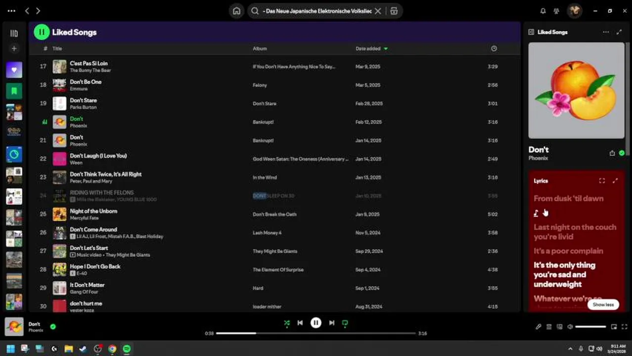Skip to the next track
The height and width of the screenshot is (356, 632).
point(332,323)
